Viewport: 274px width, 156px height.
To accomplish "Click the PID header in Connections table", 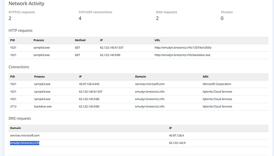I will [13, 77].
